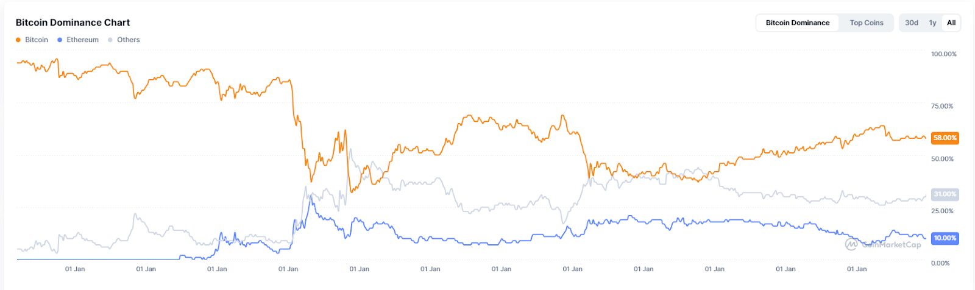Choose the 1y time range
Screen dimensions: 975x290
(x=932, y=23)
